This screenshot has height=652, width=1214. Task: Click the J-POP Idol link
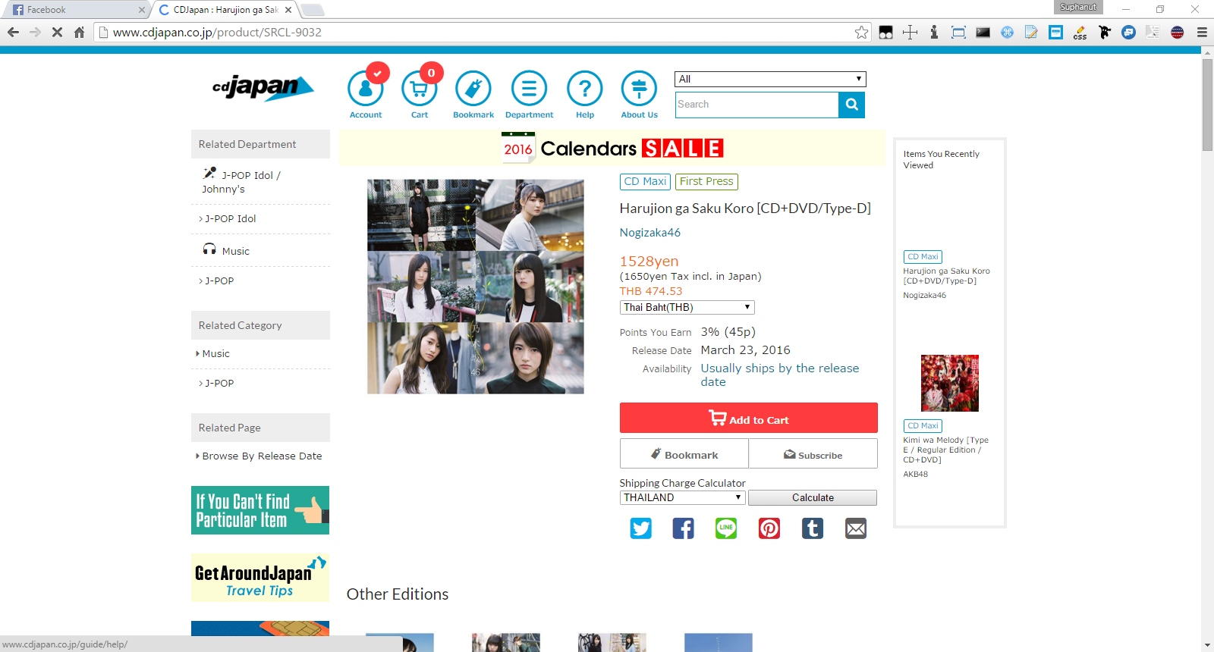coord(231,218)
